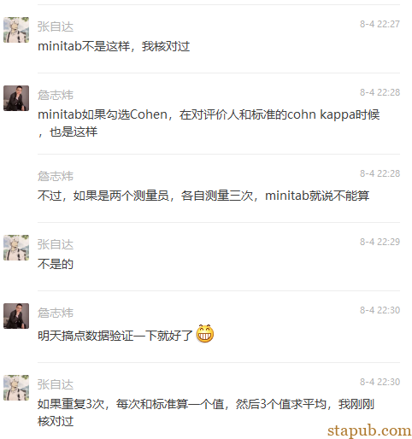Click username 张自达 above 不是的

(x=56, y=244)
